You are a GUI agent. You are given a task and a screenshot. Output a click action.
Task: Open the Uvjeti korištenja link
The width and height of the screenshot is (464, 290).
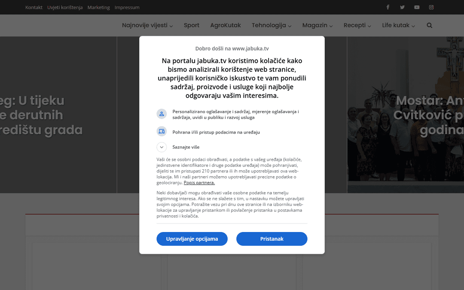coord(65,7)
